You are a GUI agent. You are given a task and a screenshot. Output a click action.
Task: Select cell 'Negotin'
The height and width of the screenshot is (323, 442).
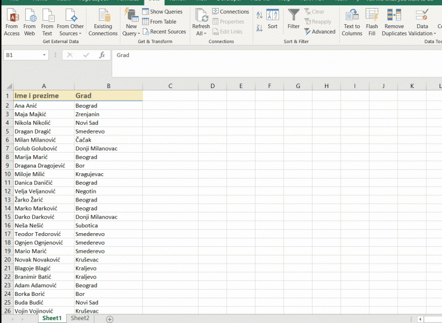(109, 191)
